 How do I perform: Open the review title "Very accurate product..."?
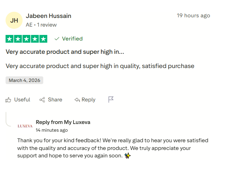tap(65, 52)
